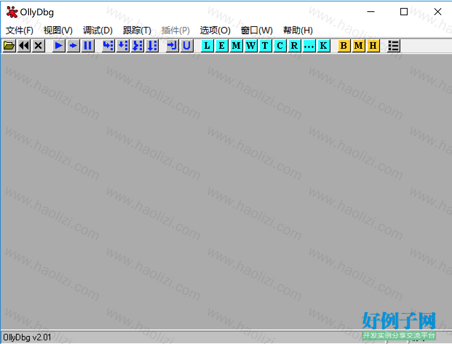Open Hardware breakpoints with H button
This screenshot has height=344, width=452.
[373, 46]
